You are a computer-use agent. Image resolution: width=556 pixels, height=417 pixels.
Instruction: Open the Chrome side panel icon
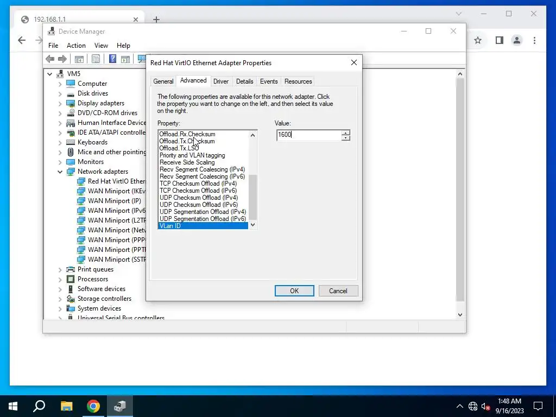500,40
